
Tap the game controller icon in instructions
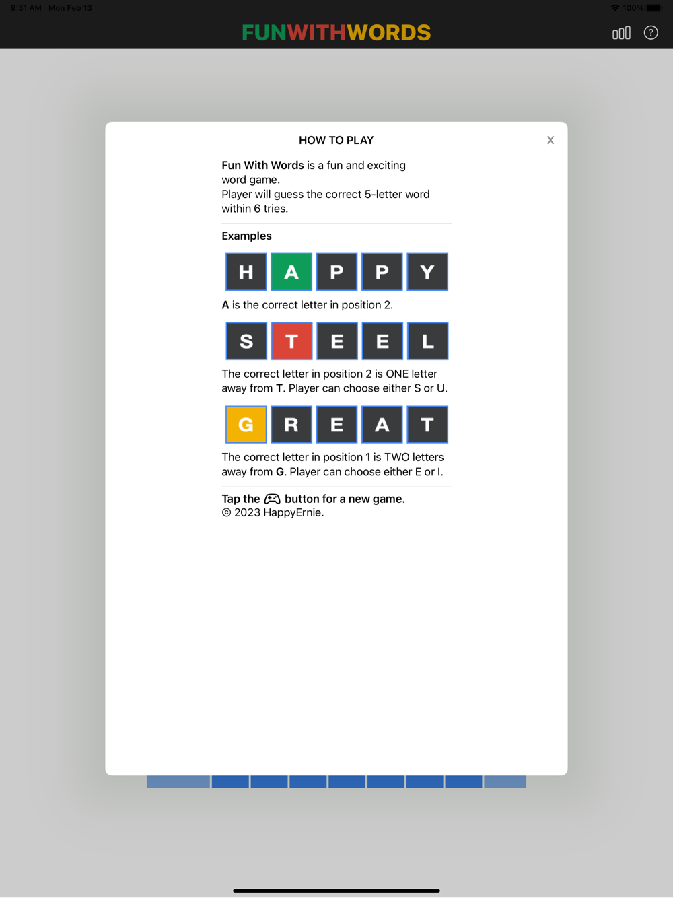(x=272, y=499)
